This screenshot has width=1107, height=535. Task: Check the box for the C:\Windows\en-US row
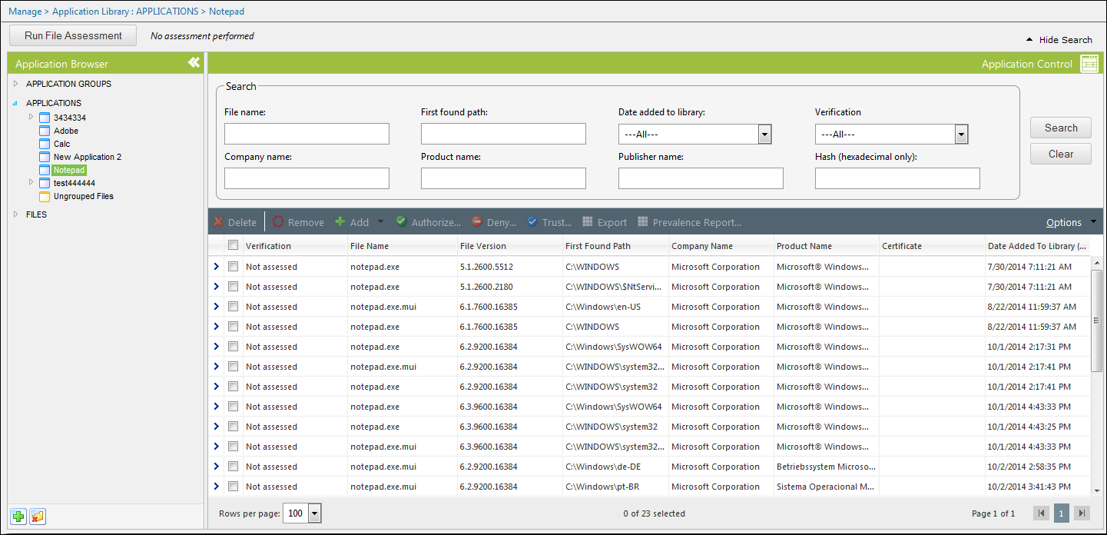pos(233,307)
